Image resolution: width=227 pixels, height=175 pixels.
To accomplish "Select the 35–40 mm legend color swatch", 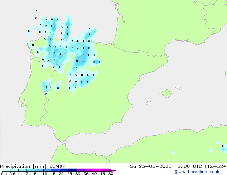I will click(88, 170).
